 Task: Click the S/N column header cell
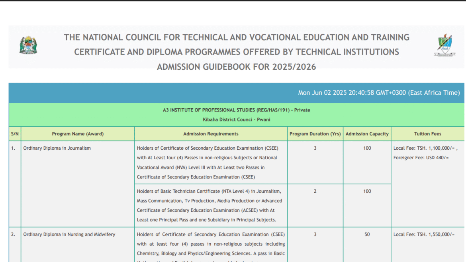tap(14, 134)
